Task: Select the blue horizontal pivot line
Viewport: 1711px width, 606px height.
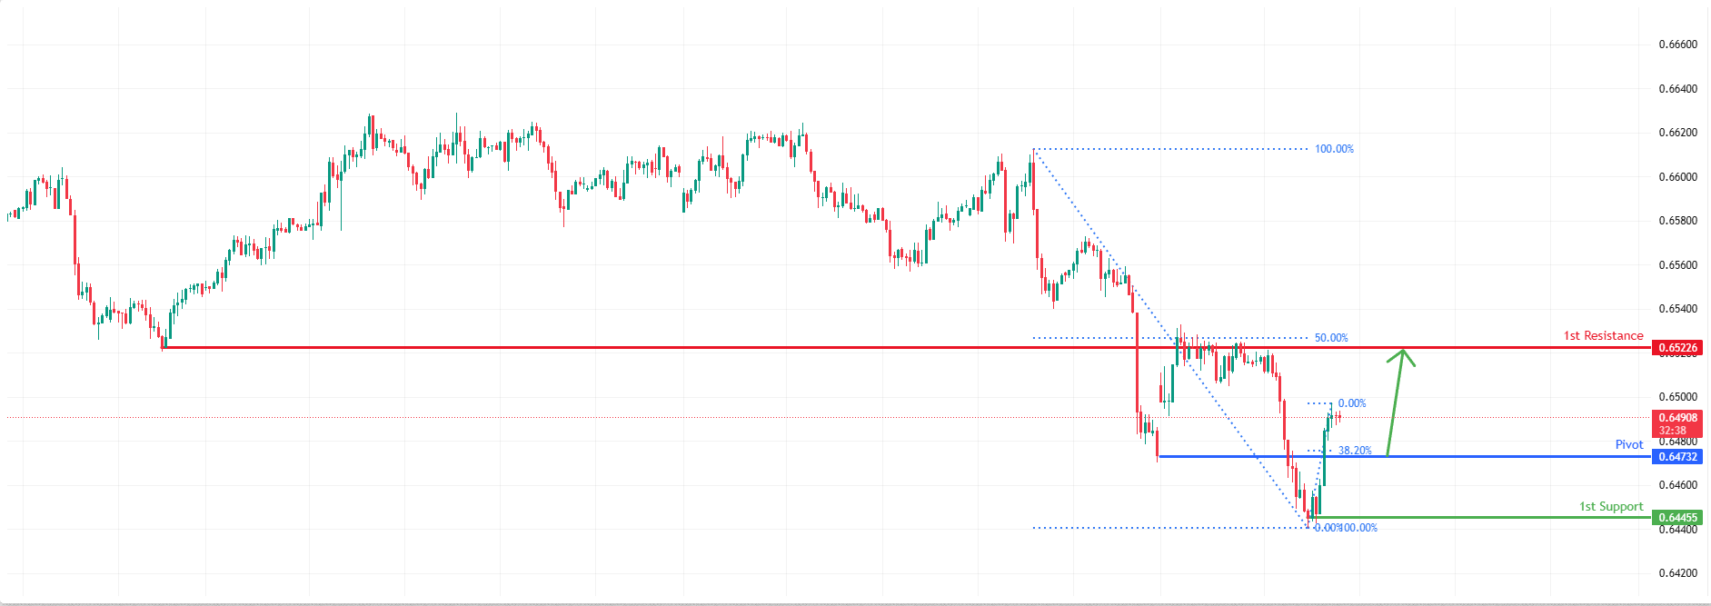Action: click(x=1499, y=456)
